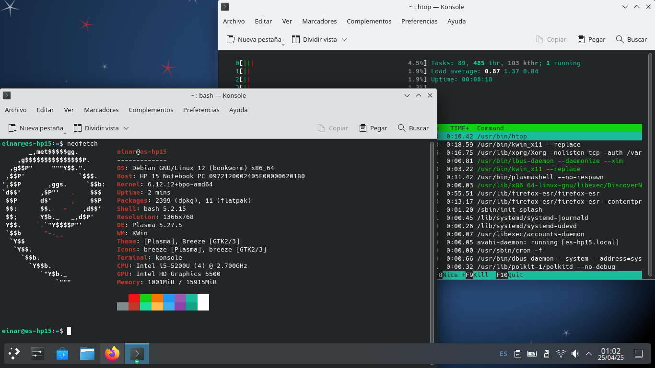
Task: Open Complementos menu in the bash window
Action: click(151, 110)
